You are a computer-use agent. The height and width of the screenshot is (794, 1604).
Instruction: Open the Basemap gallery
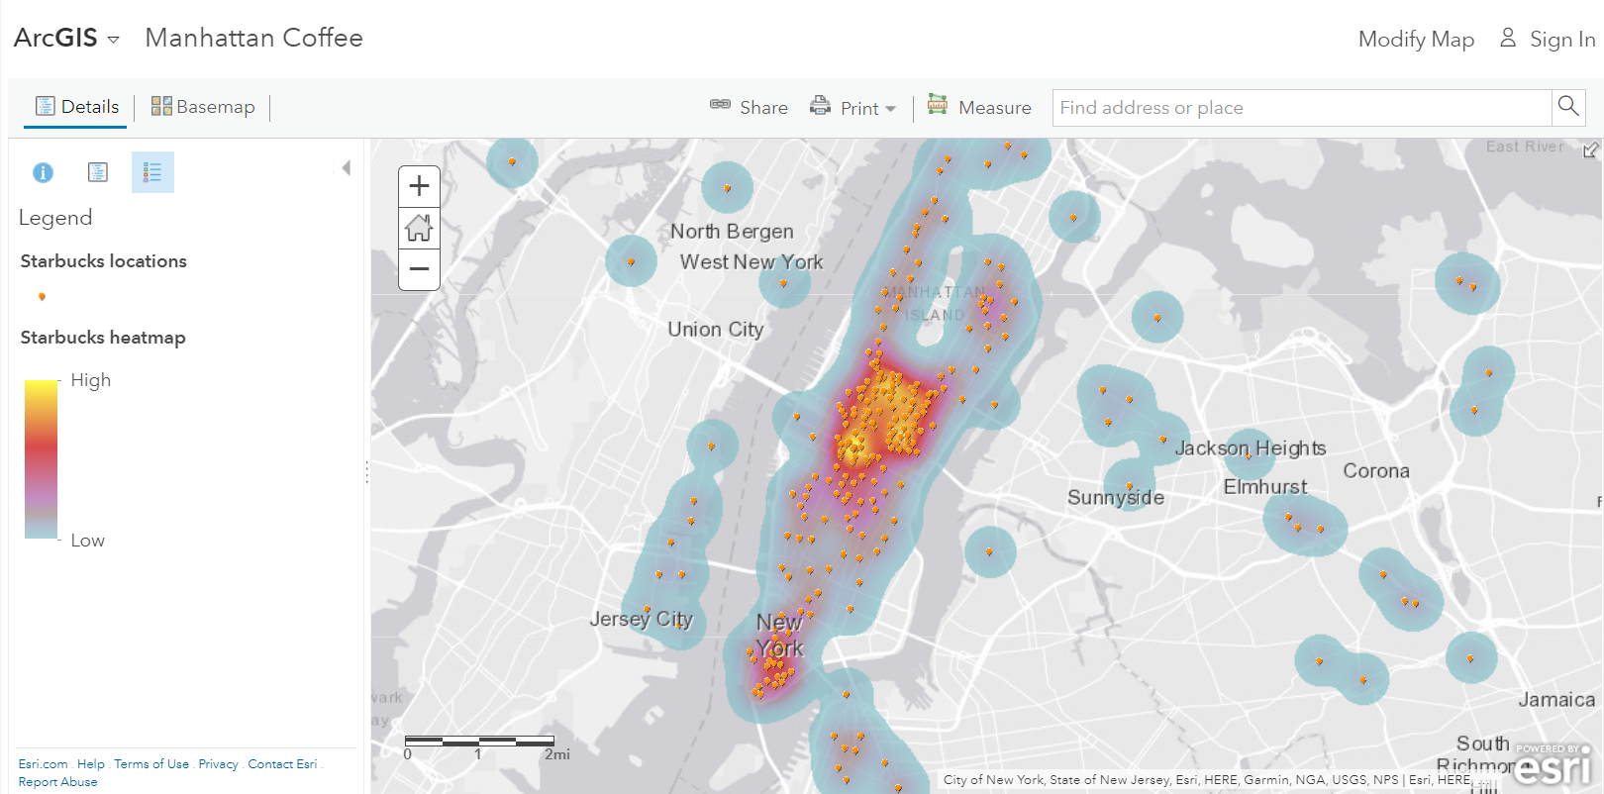point(203,107)
